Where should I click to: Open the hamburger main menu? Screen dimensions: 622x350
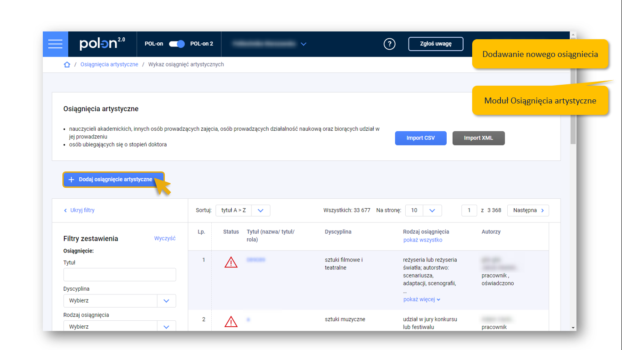55,44
